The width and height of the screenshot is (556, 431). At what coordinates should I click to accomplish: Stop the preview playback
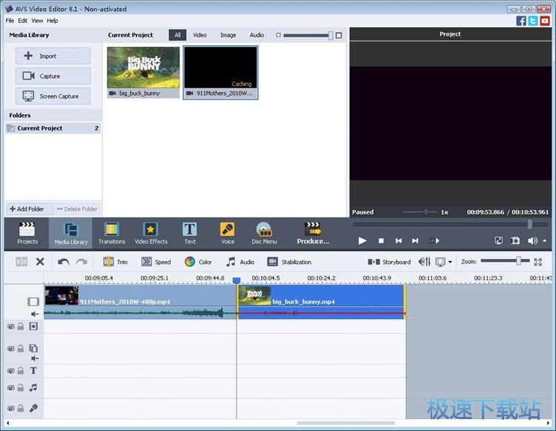click(381, 240)
